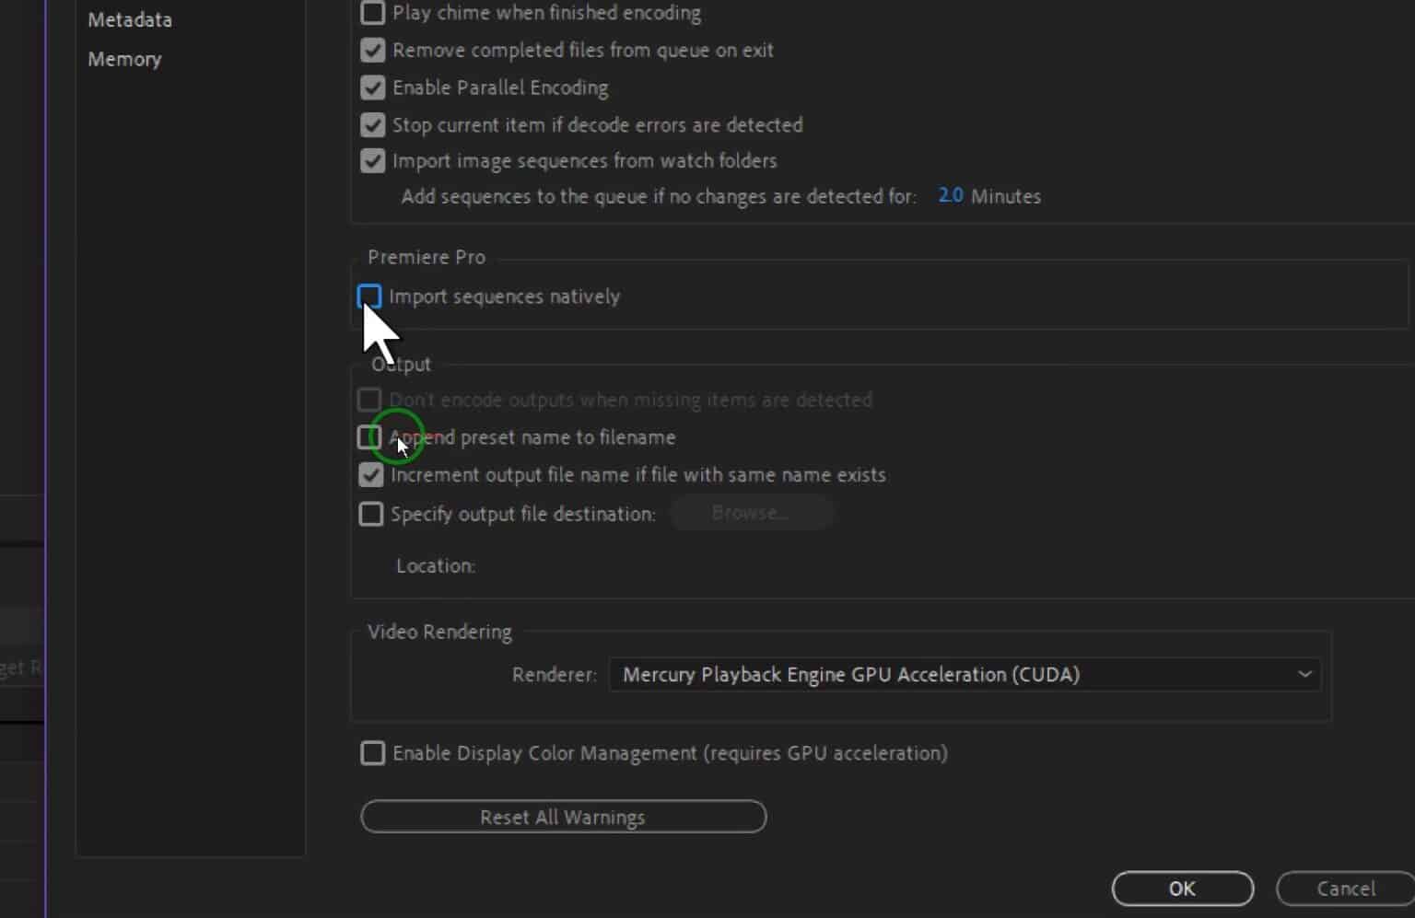Toggle Import image sequences from watch folders
This screenshot has height=918, width=1415.
pos(372,160)
